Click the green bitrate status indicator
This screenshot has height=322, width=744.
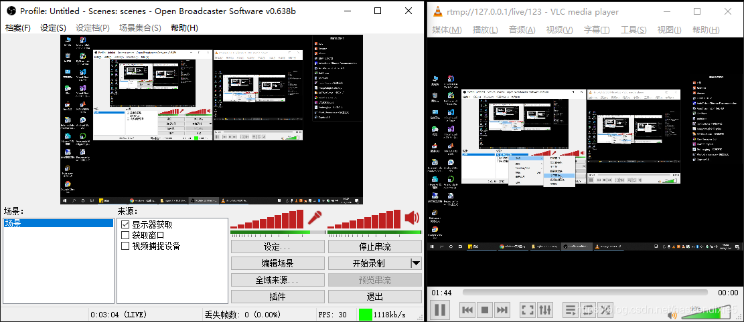(366, 315)
